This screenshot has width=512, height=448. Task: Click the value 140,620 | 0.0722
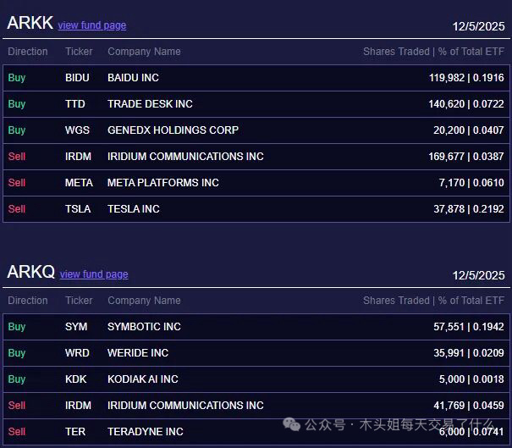click(466, 104)
